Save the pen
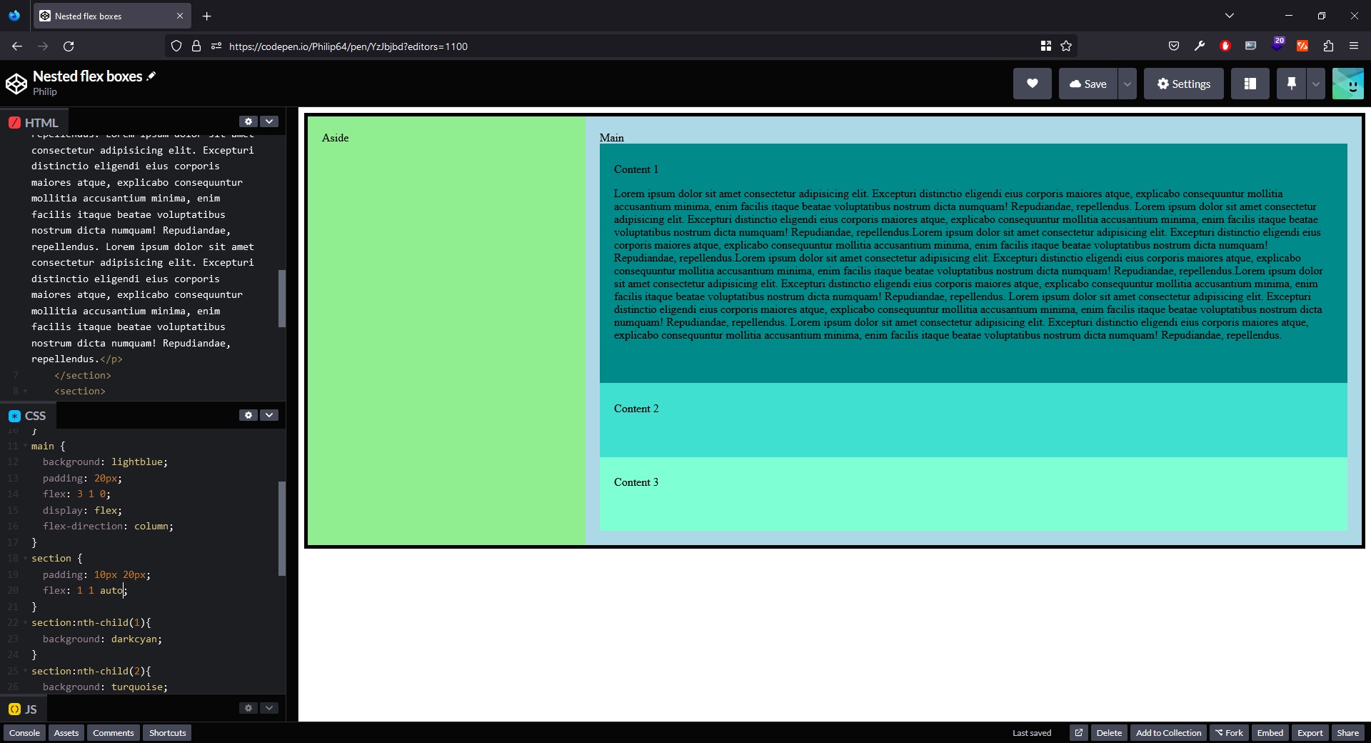Image resolution: width=1371 pixels, height=743 pixels. pos(1088,84)
